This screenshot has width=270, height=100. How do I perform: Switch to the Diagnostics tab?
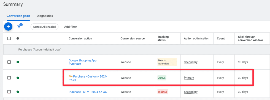coord(45,16)
